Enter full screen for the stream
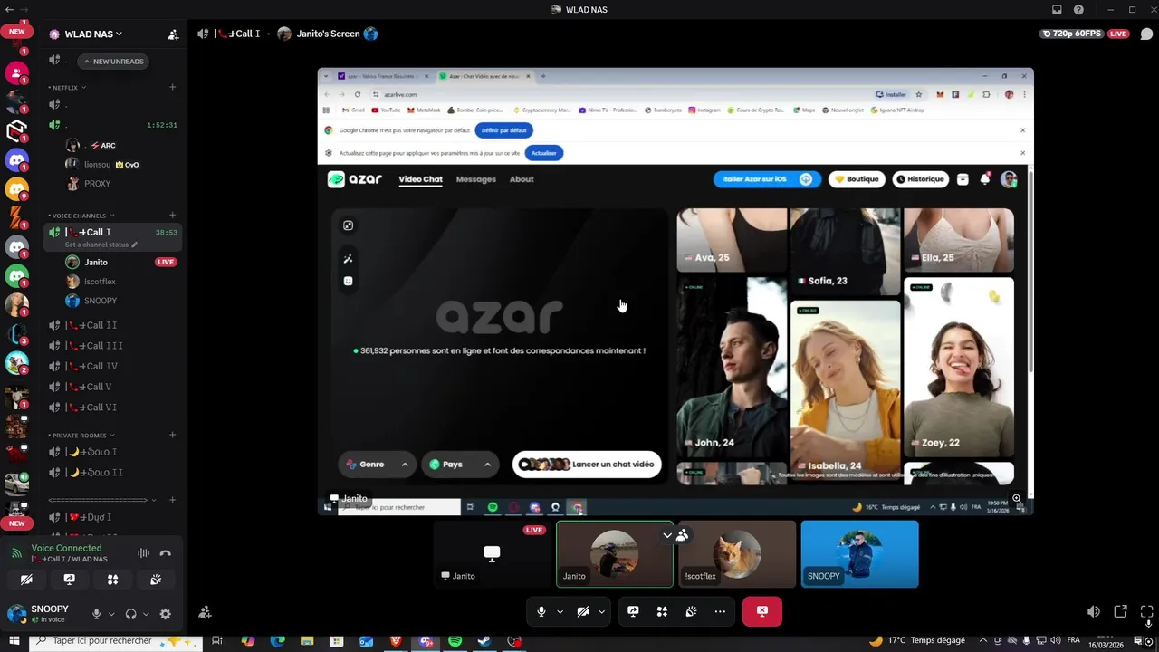The image size is (1159, 652). click(1147, 612)
